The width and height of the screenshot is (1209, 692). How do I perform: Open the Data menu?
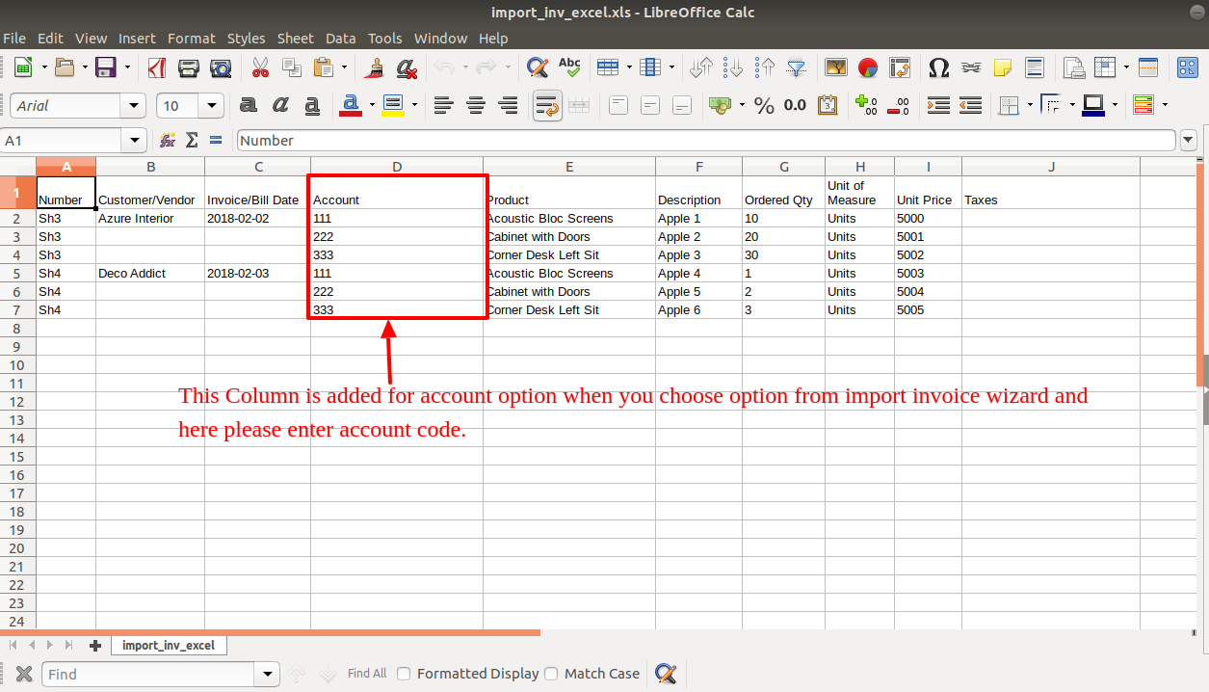341,39
